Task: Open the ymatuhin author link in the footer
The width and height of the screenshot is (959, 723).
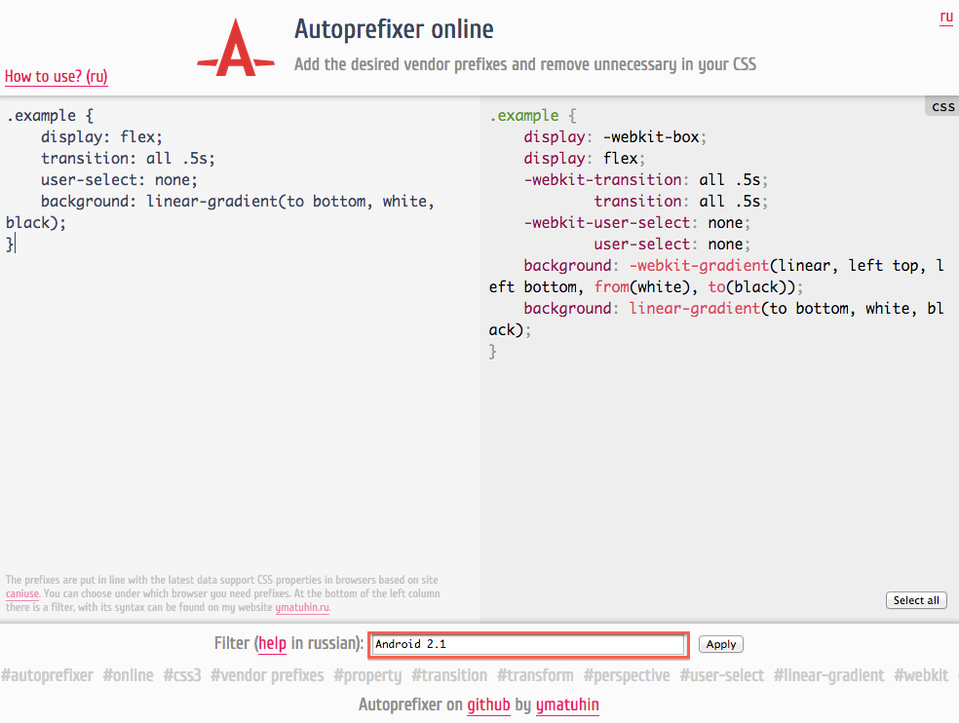Action: 567,704
